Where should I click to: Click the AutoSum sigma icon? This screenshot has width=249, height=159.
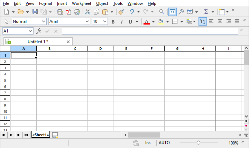pos(206,12)
